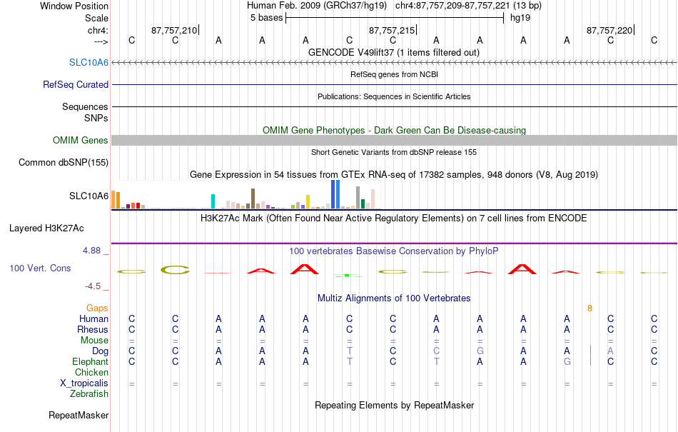
Task: Click the Layered H3K27Ac track label
Action: pos(46,228)
